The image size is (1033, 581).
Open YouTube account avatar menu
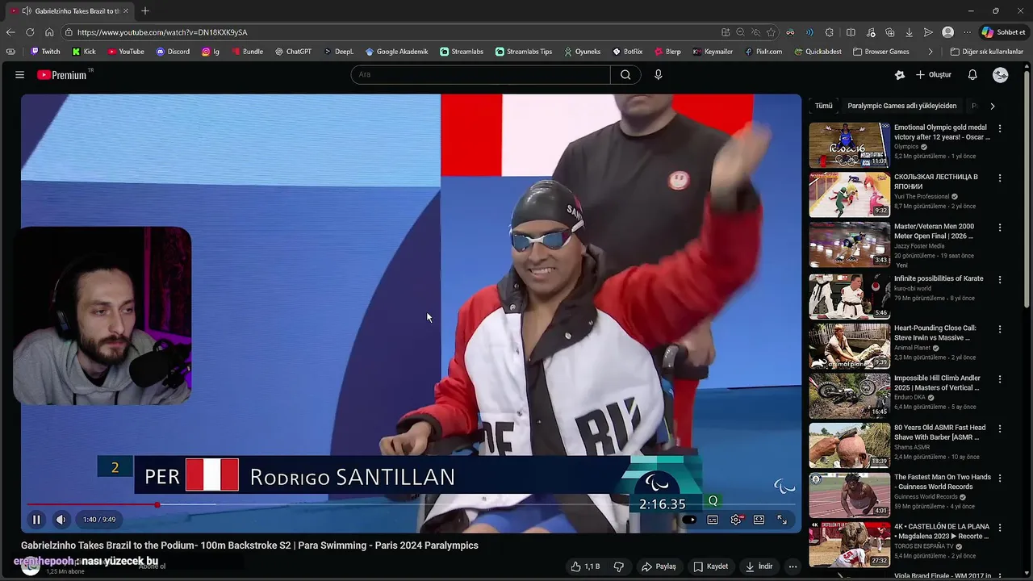tap(1001, 74)
